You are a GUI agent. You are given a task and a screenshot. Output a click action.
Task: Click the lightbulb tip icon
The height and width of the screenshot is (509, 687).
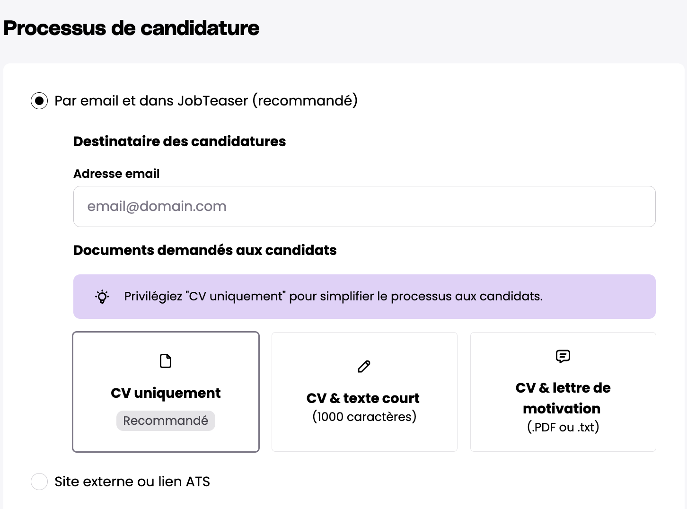click(102, 297)
